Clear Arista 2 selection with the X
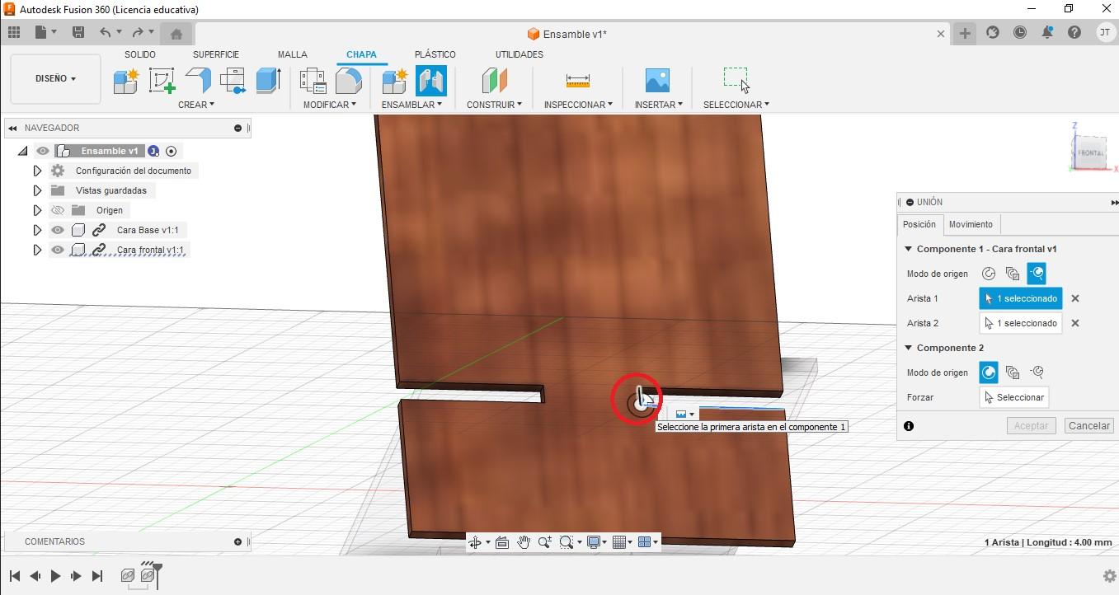 pos(1075,323)
